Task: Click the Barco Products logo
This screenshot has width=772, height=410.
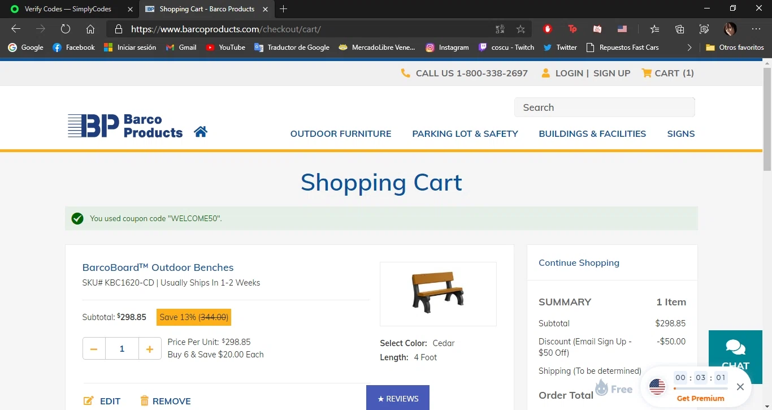Action: pyautogui.click(x=125, y=126)
